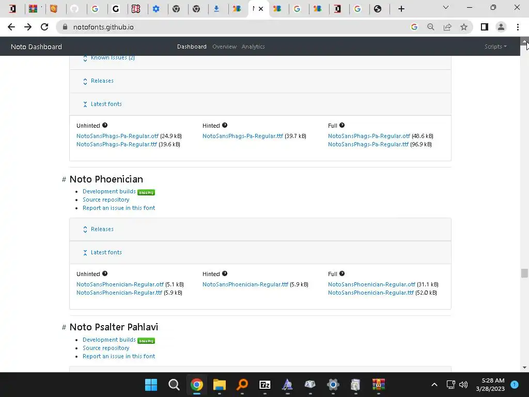Image resolution: width=529 pixels, height=397 pixels.
Task: Click the browser forward arrow
Action: point(28,27)
